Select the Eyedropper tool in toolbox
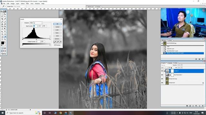 click(5, 37)
